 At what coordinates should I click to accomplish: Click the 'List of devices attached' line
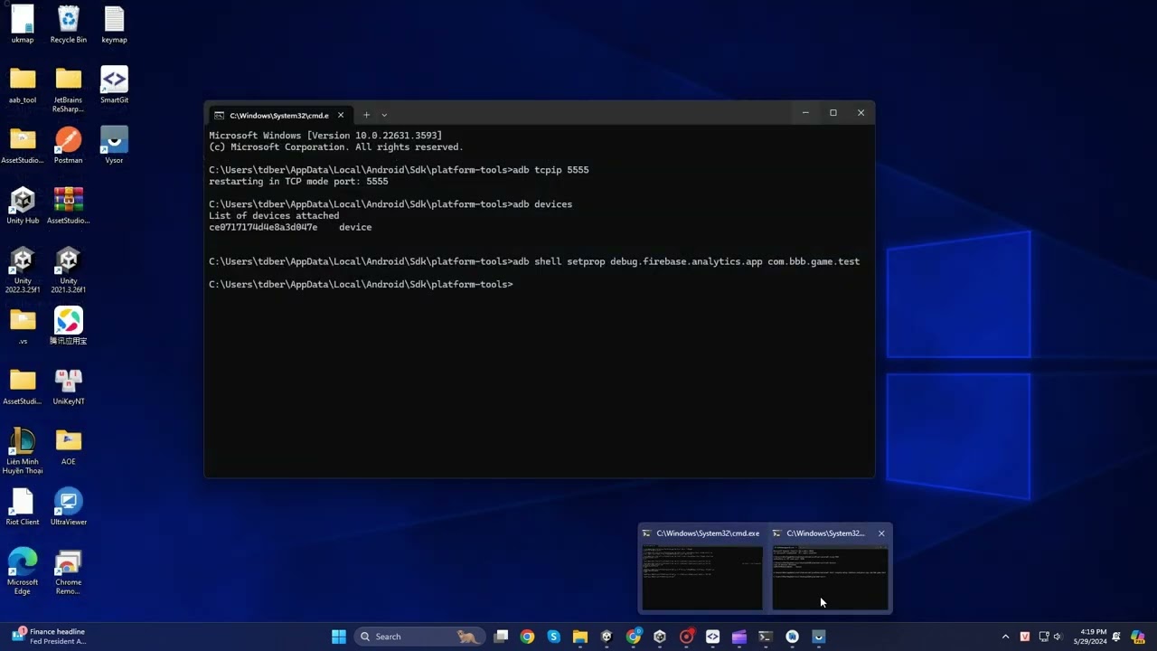274,216
